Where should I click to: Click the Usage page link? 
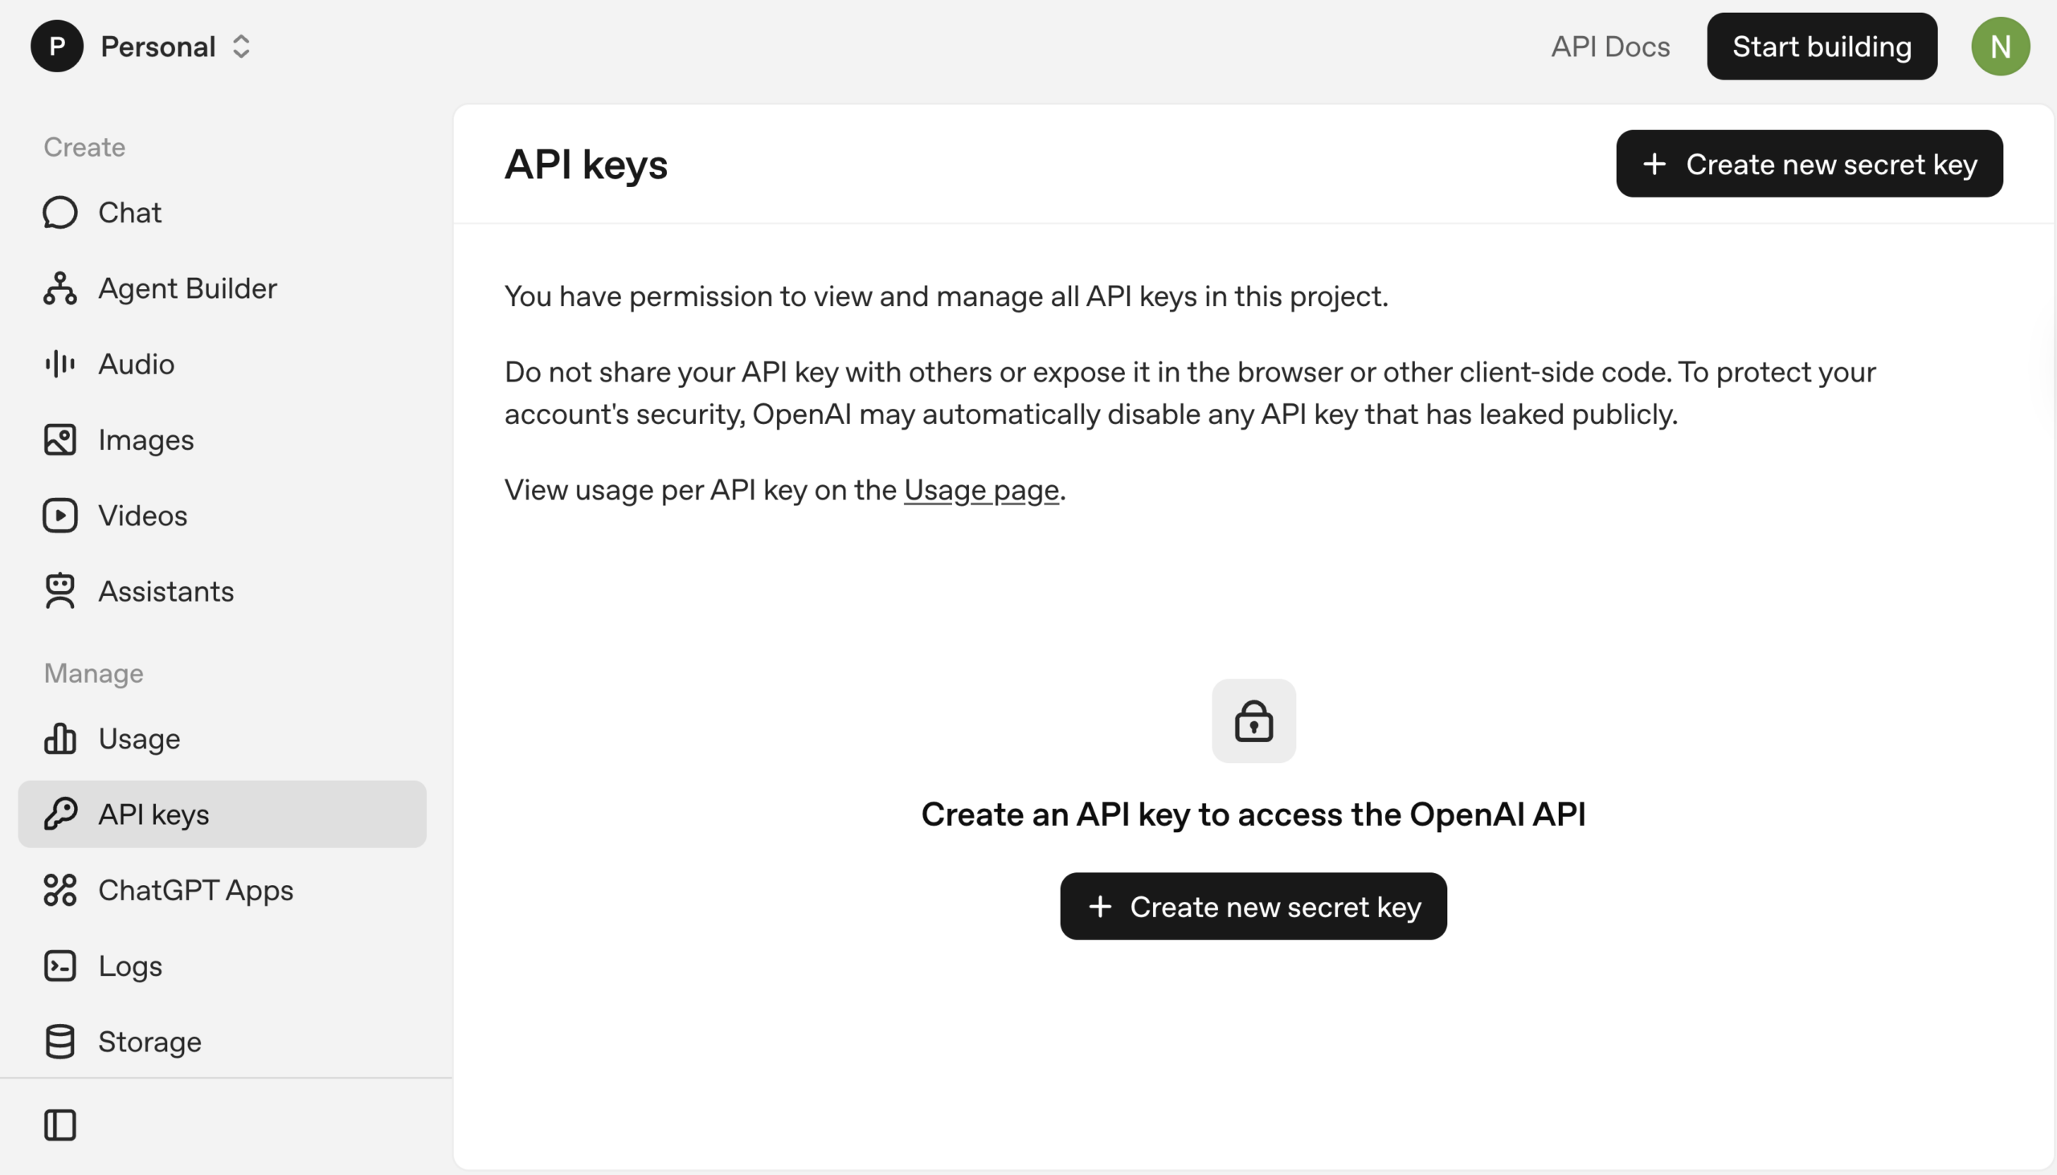click(x=981, y=490)
